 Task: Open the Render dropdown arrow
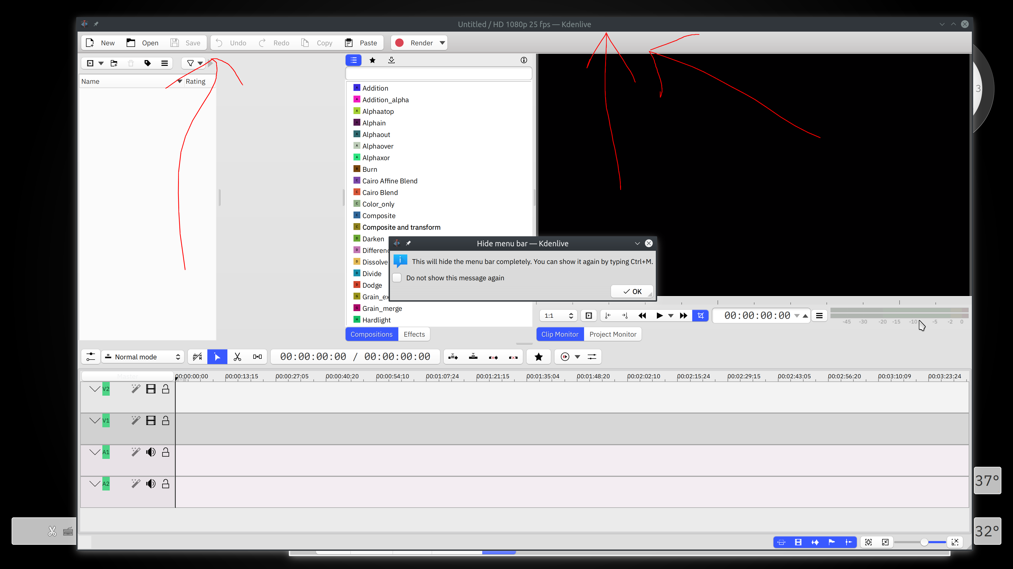coord(442,43)
